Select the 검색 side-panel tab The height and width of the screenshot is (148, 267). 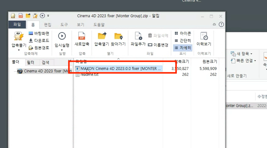tap(45, 63)
